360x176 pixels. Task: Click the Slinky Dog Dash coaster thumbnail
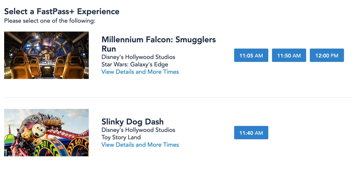tap(46, 132)
